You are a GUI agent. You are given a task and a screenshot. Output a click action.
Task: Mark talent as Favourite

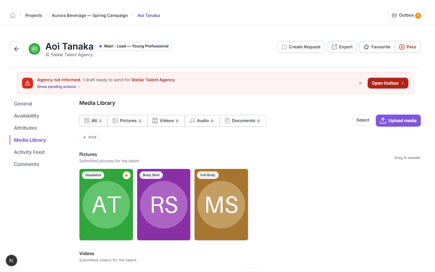click(x=377, y=47)
